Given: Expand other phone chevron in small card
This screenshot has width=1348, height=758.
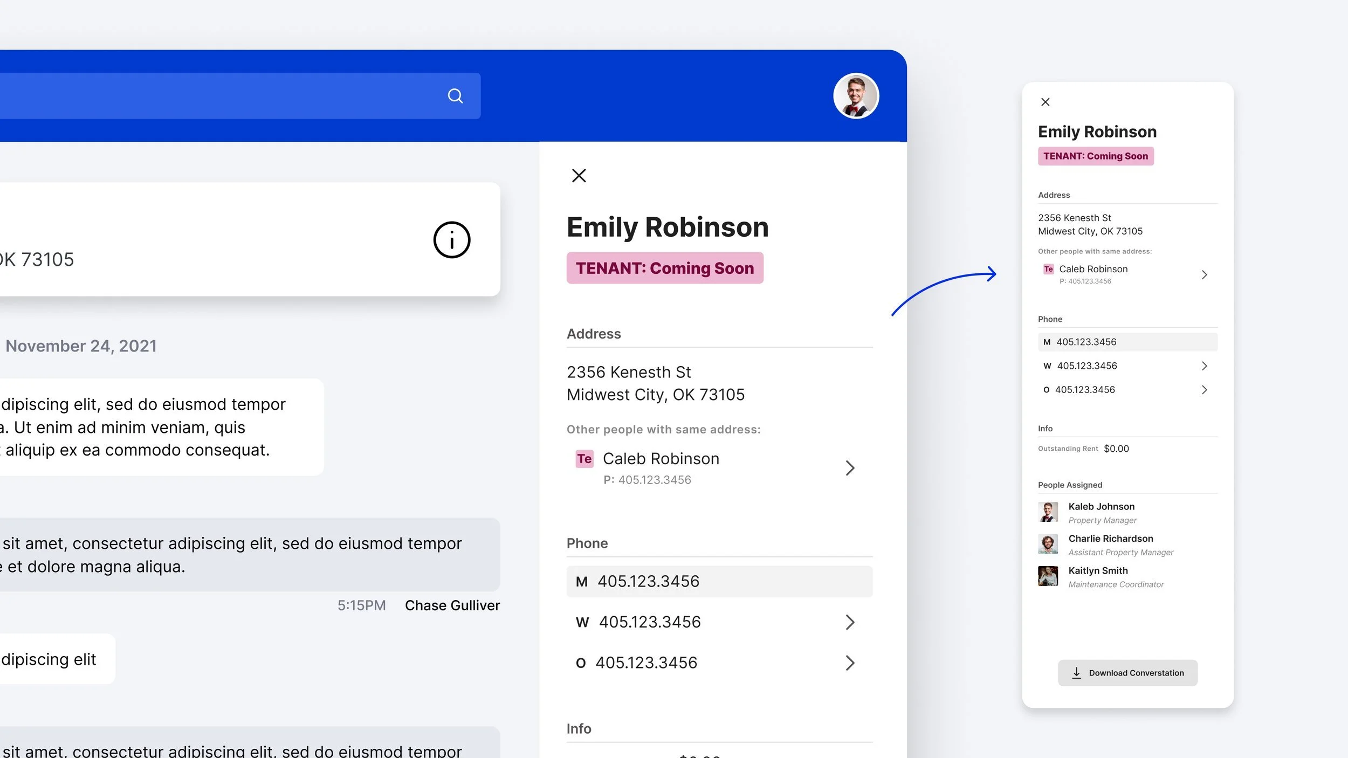Looking at the screenshot, I should 1204,390.
